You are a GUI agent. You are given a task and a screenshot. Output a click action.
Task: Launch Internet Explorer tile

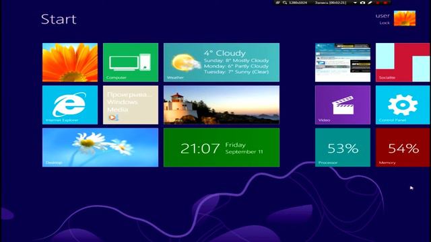point(70,105)
